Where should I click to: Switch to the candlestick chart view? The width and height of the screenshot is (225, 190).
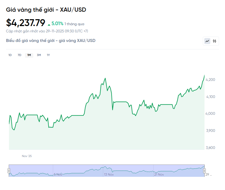click(x=214, y=41)
